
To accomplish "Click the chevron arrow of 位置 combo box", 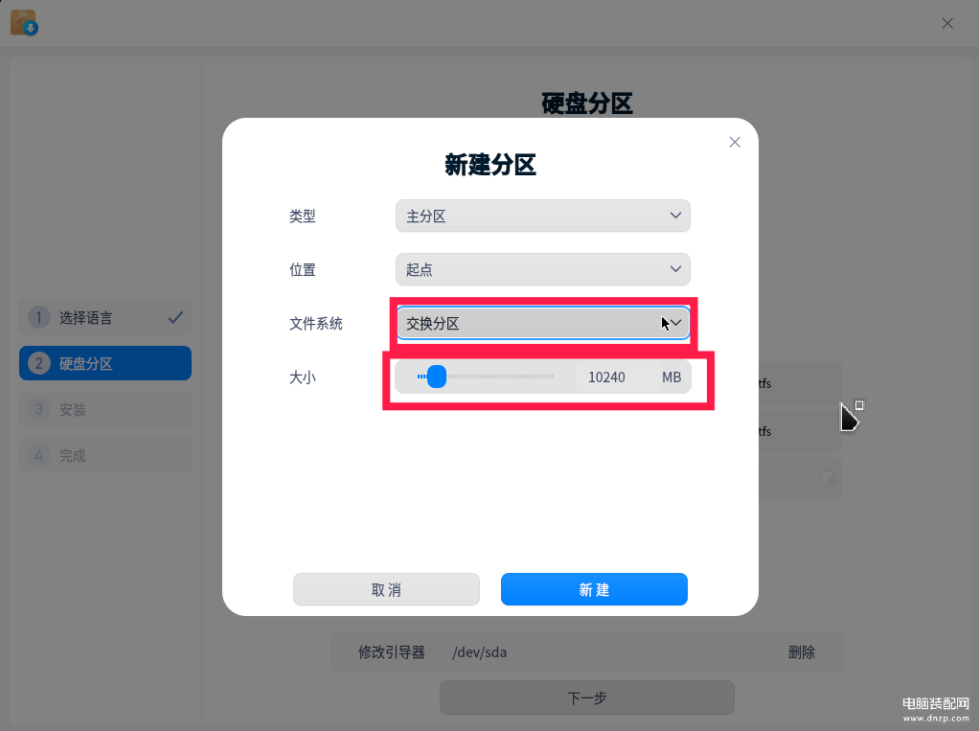I will point(675,269).
